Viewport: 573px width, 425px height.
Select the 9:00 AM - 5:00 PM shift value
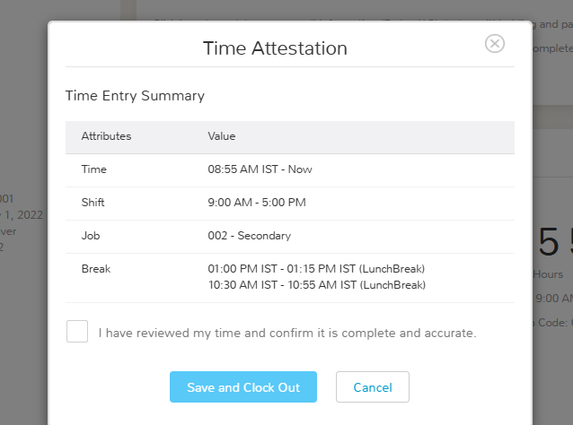(257, 203)
